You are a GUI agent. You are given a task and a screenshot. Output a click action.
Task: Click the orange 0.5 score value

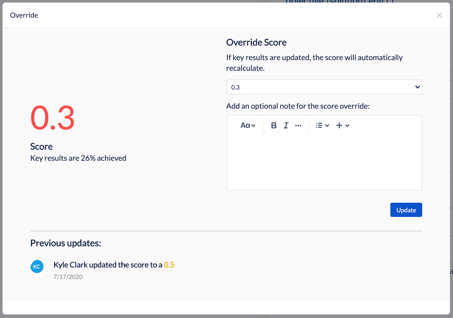(169, 265)
